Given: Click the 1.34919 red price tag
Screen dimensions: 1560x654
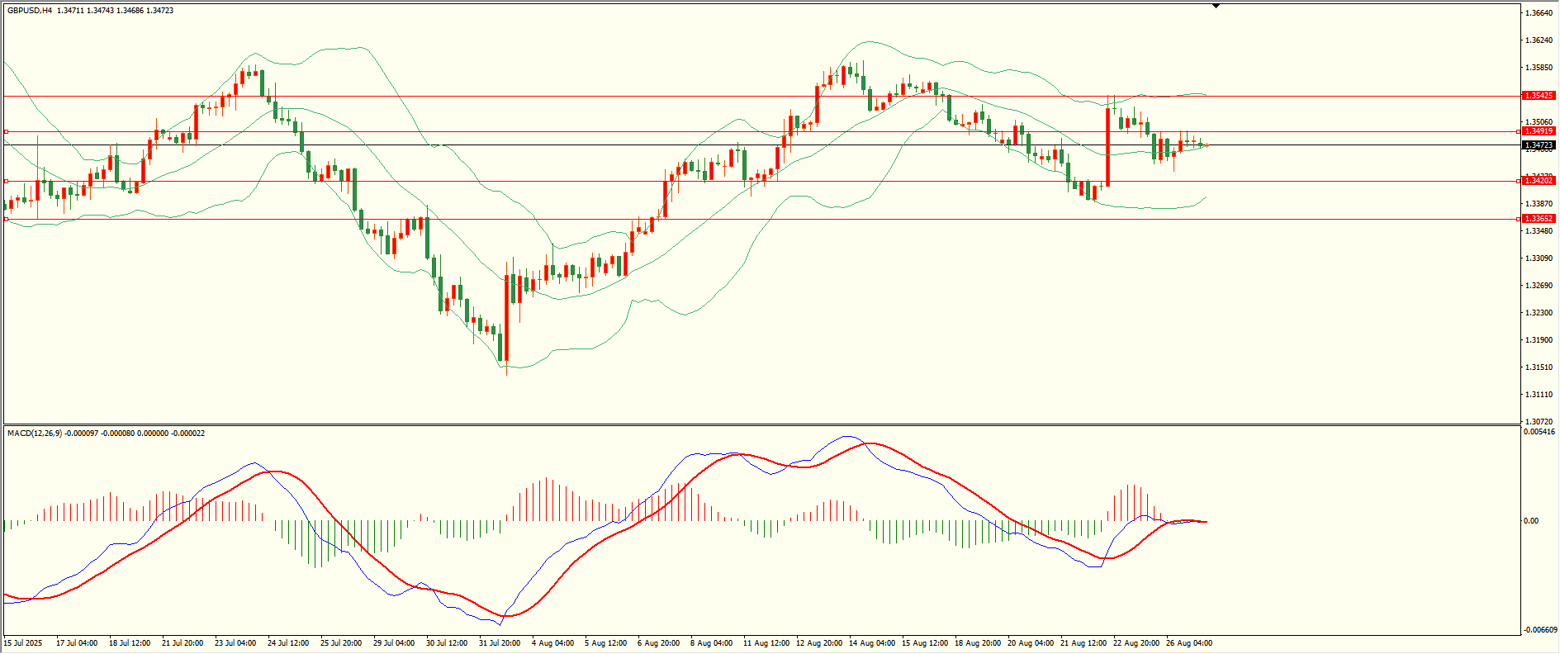Looking at the screenshot, I should 1539,131.
